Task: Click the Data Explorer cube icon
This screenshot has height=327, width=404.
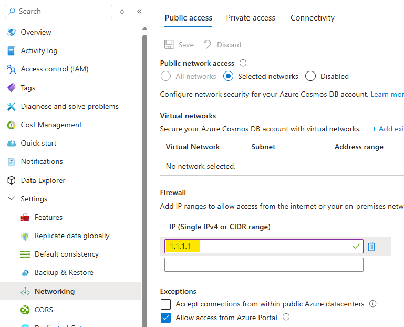Action: [12, 180]
